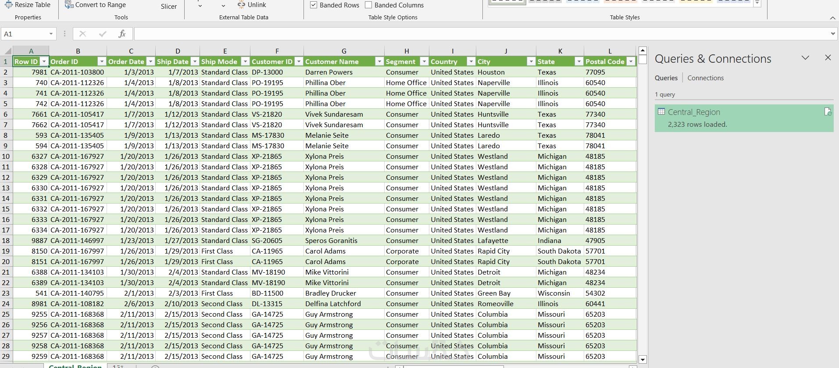The width and height of the screenshot is (839, 368).
Task: Click the cell containing Green Bay
Action: click(x=506, y=293)
